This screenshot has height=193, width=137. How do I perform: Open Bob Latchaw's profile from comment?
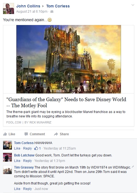tap(24, 155)
